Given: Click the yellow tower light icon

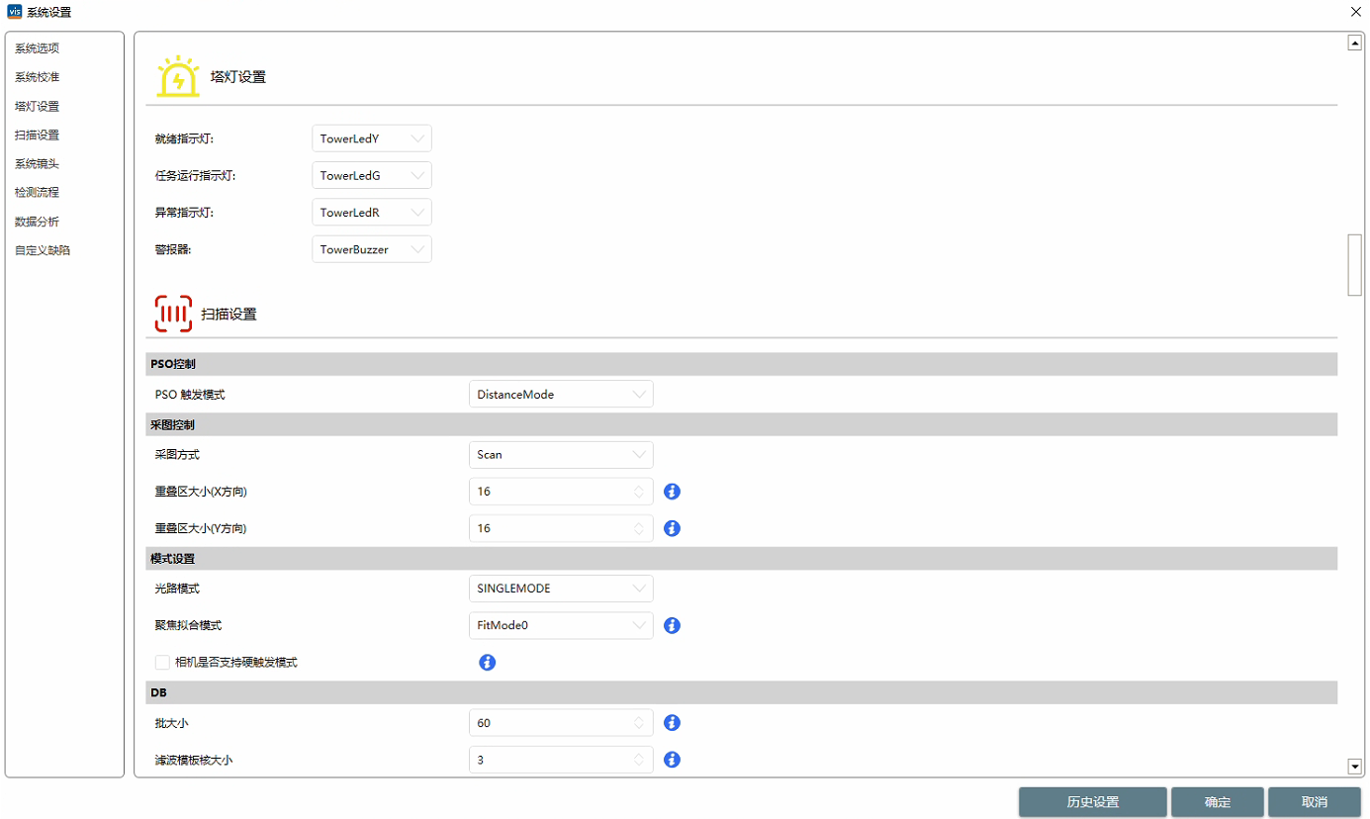Looking at the screenshot, I should 178,76.
